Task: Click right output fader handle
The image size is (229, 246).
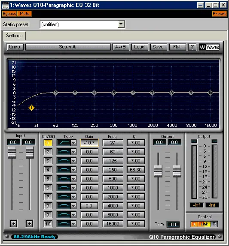Action: click(177, 171)
